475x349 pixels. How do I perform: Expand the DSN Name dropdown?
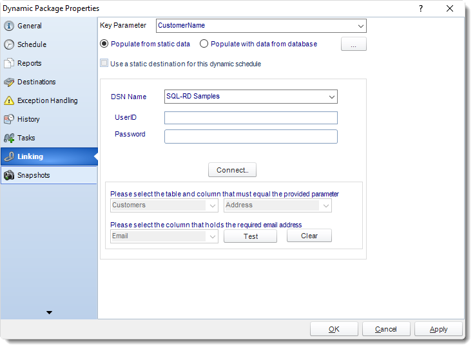[332, 97]
